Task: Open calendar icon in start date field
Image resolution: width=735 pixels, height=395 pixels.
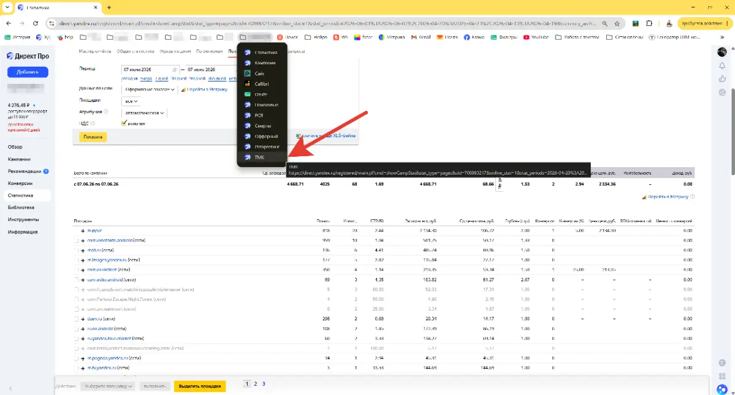Action: (174, 69)
